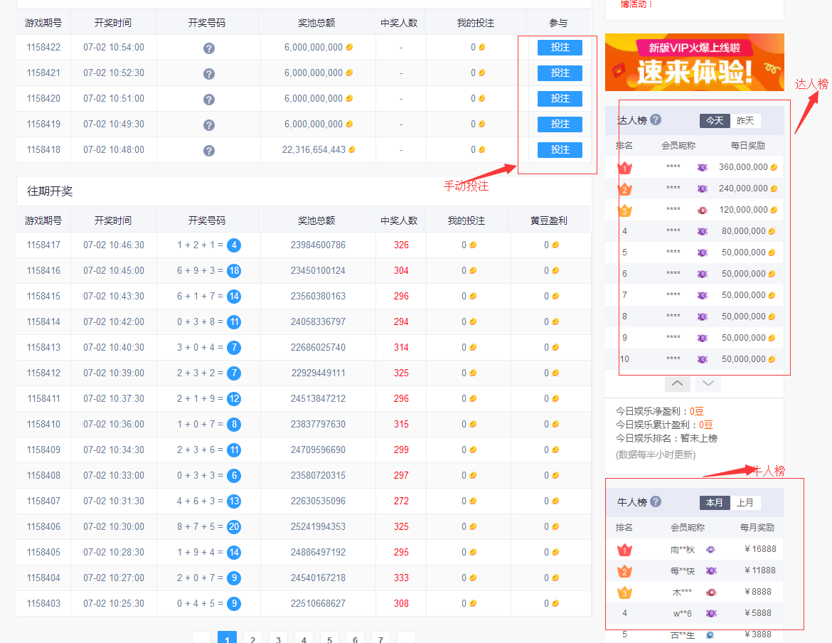
Task: Click the help icon beside 牛人榜
Action: click(656, 502)
